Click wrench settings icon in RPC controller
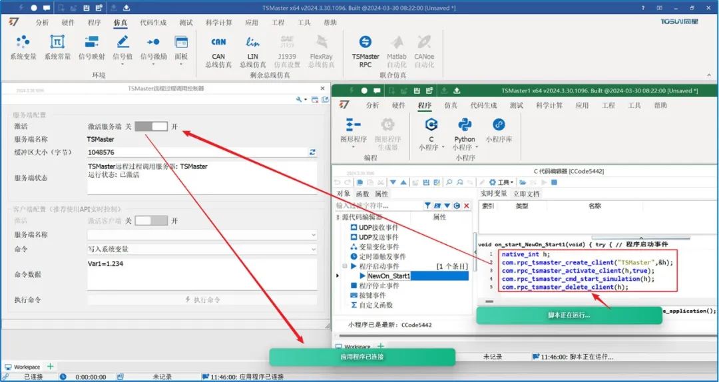The height and width of the screenshot is (382, 719). pos(300,100)
